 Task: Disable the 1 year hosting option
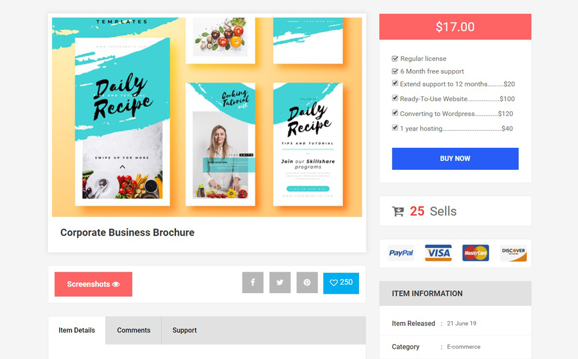click(x=395, y=128)
